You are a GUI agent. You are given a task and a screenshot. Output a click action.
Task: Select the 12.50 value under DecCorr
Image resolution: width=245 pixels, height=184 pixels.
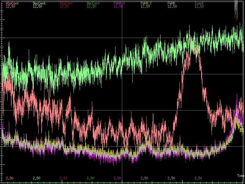pyautogui.click(x=91, y=6)
